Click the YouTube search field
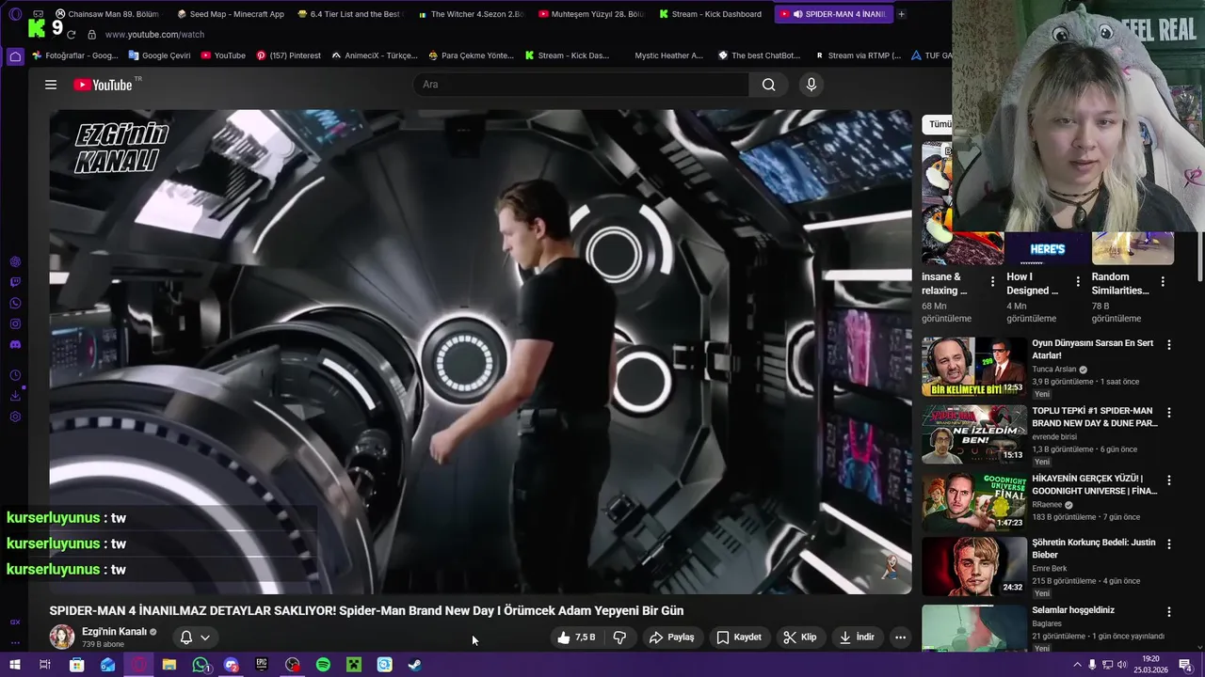Viewport: 1205px width, 677px height. (581, 85)
